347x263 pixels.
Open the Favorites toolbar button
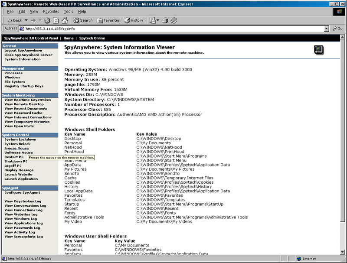point(108,20)
